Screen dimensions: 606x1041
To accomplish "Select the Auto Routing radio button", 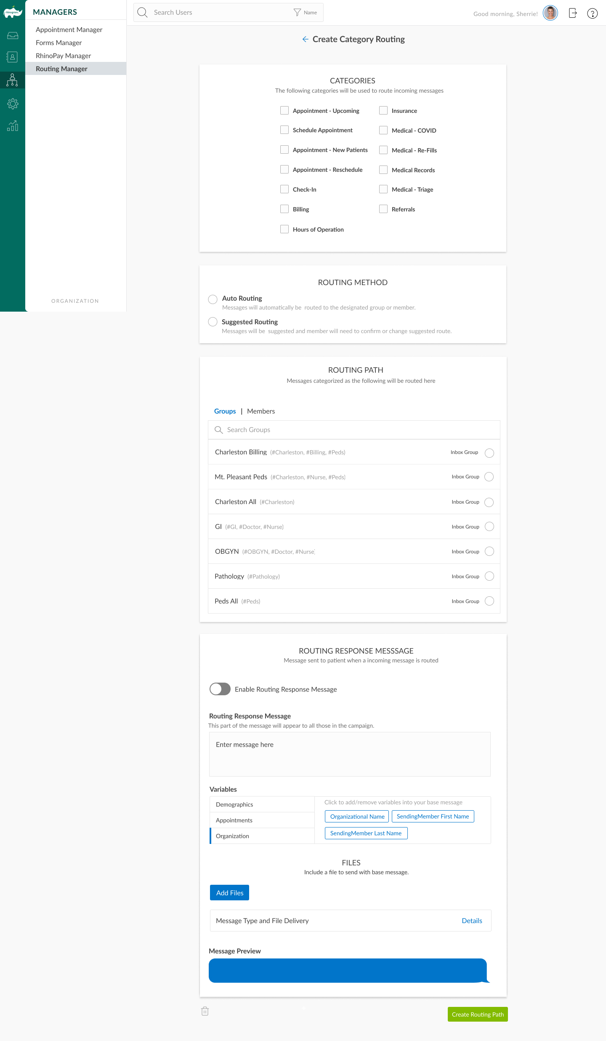I will click(213, 299).
